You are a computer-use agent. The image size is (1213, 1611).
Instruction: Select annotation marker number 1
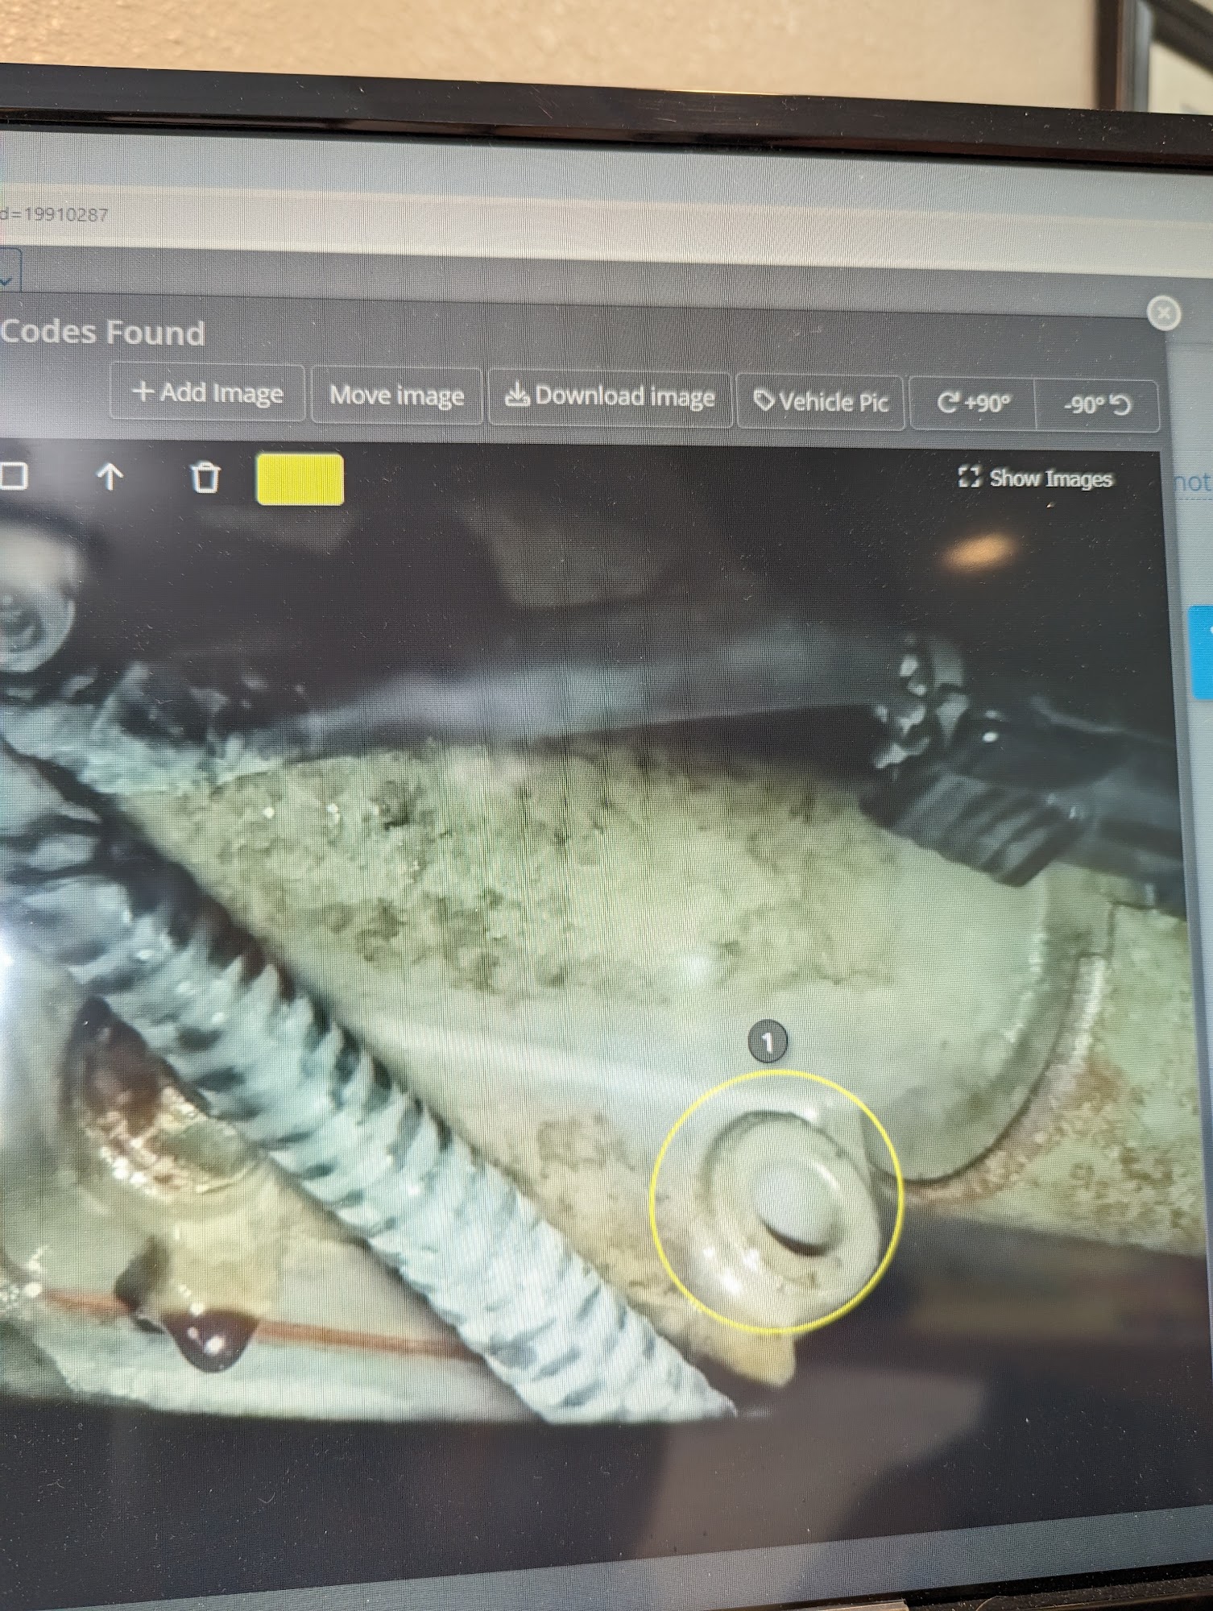click(x=767, y=1043)
